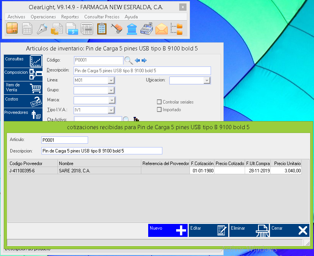Select the SARE 2018, C.A. supplier row
The width and height of the screenshot is (314, 256).
99,171
